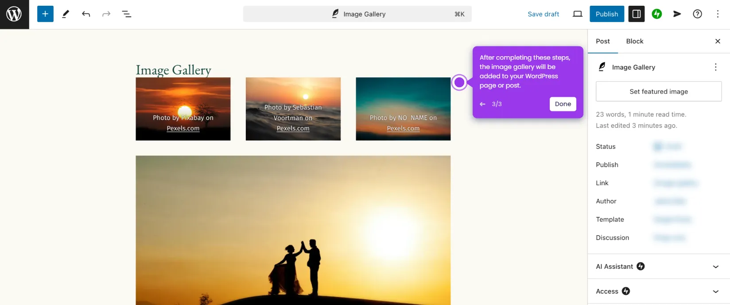Click the purple tour hotspot circle
Screen dimensions: 730x305
(x=460, y=82)
